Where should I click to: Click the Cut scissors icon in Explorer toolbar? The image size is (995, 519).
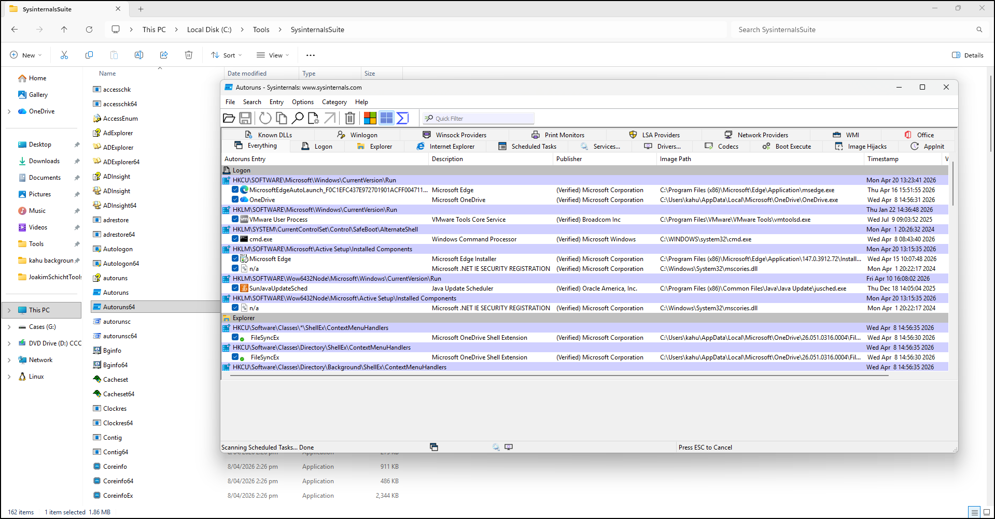[64, 55]
